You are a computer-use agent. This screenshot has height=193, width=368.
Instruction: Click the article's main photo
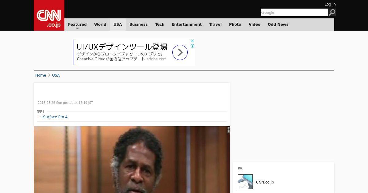pyautogui.click(x=132, y=160)
